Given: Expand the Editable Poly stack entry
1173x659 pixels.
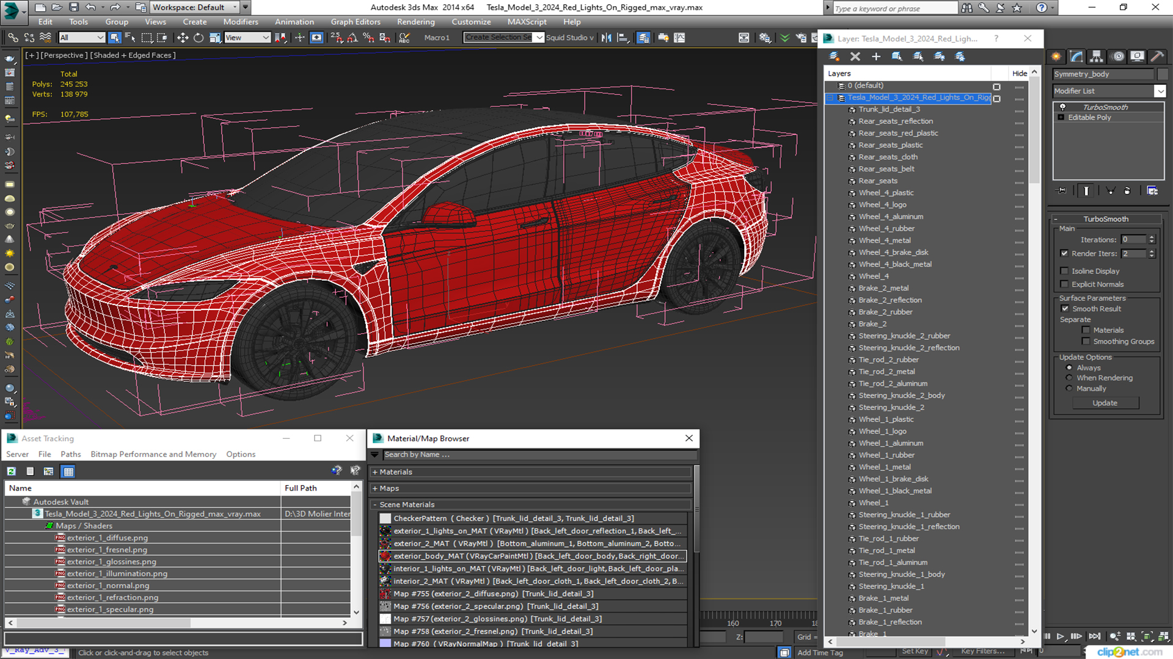Looking at the screenshot, I should (x=1061, y=118).
